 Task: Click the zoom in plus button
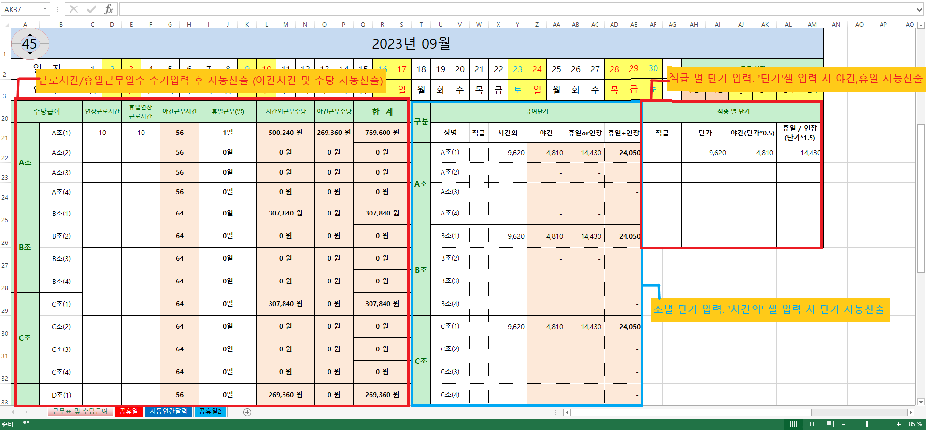[x=899, y=424]
